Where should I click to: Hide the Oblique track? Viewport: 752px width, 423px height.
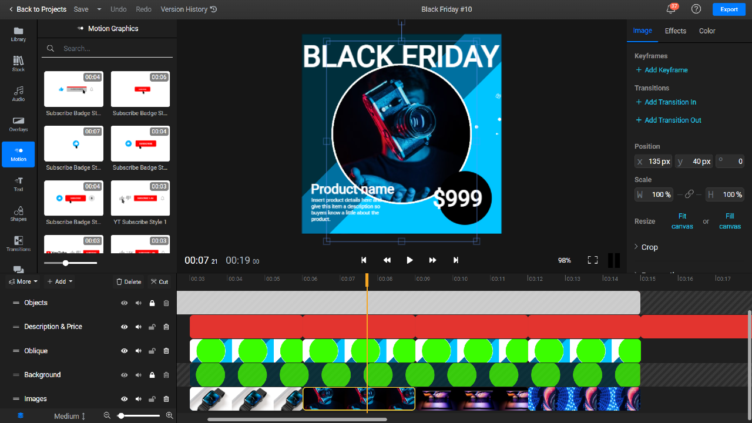coord(125,351)
